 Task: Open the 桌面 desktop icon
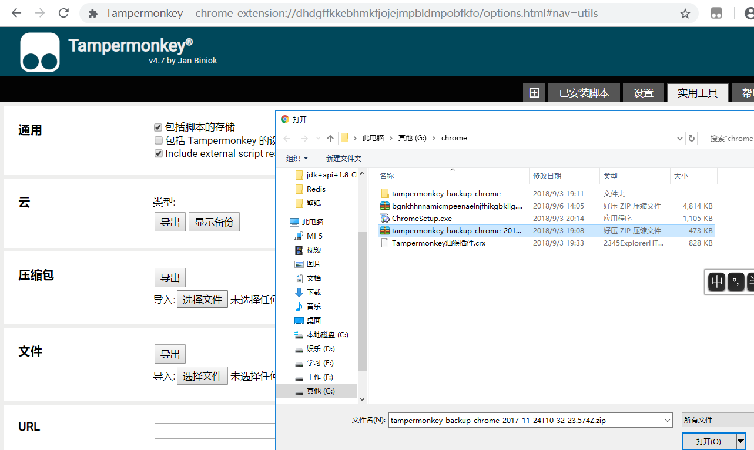(299, 321)
